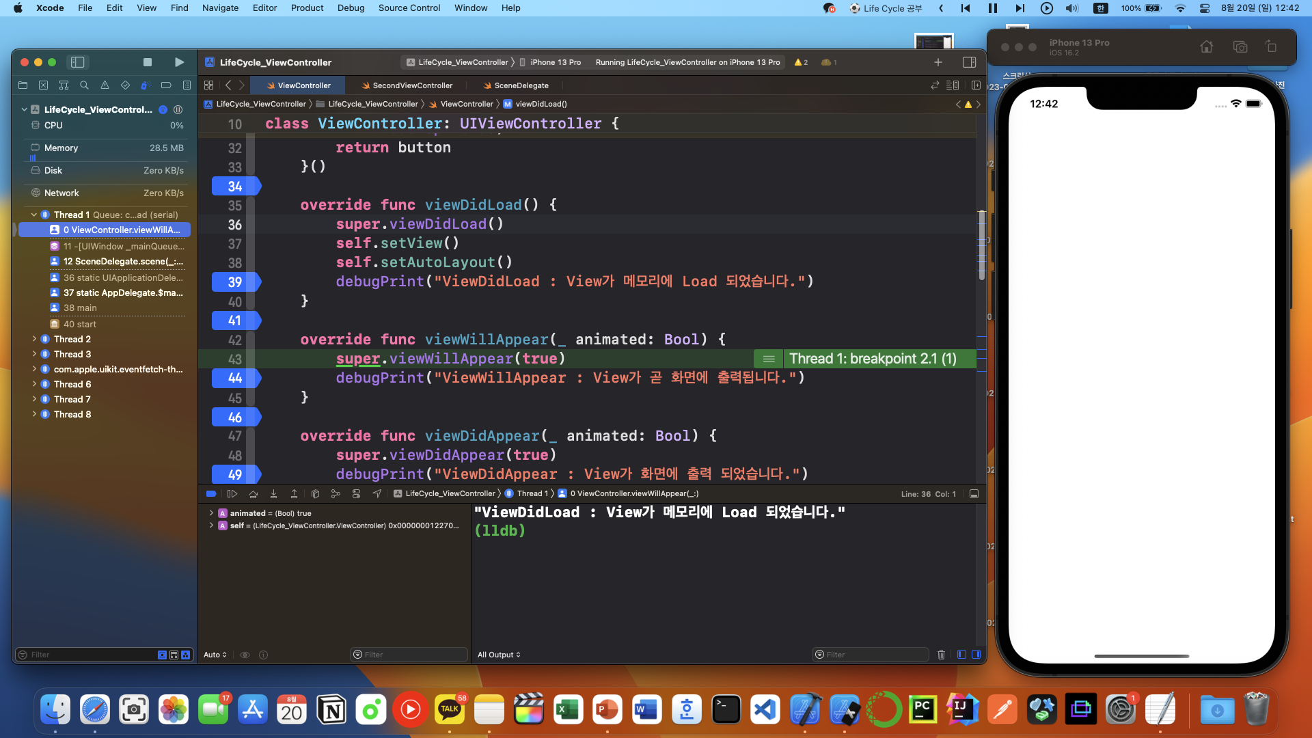Go forward in editor history
The width and height of the screenshot is (1312, 738).
(x=241, y=85)
